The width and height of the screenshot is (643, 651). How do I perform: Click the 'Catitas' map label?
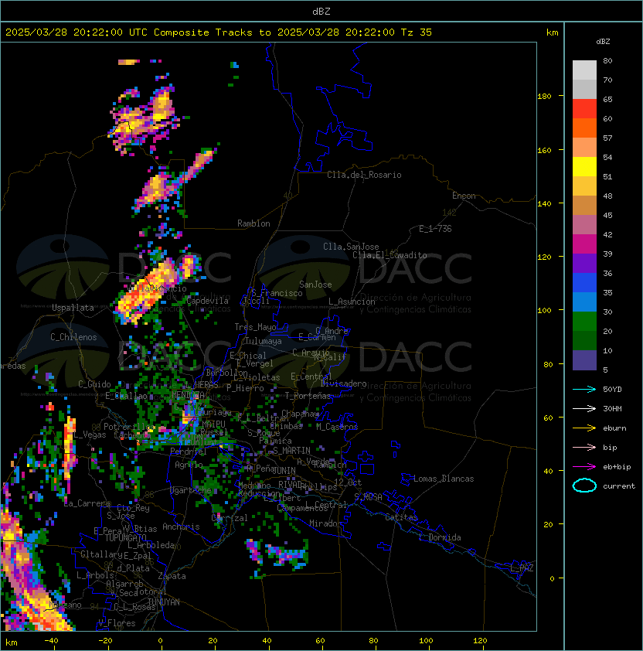[401, 517]
